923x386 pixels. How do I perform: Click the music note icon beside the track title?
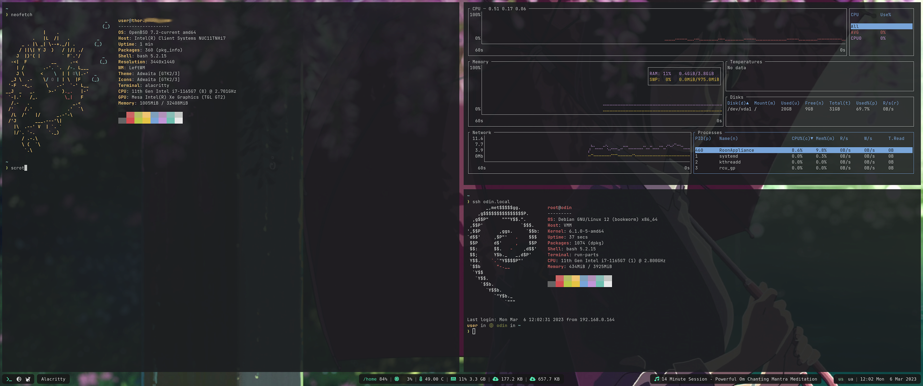point(657,379)
